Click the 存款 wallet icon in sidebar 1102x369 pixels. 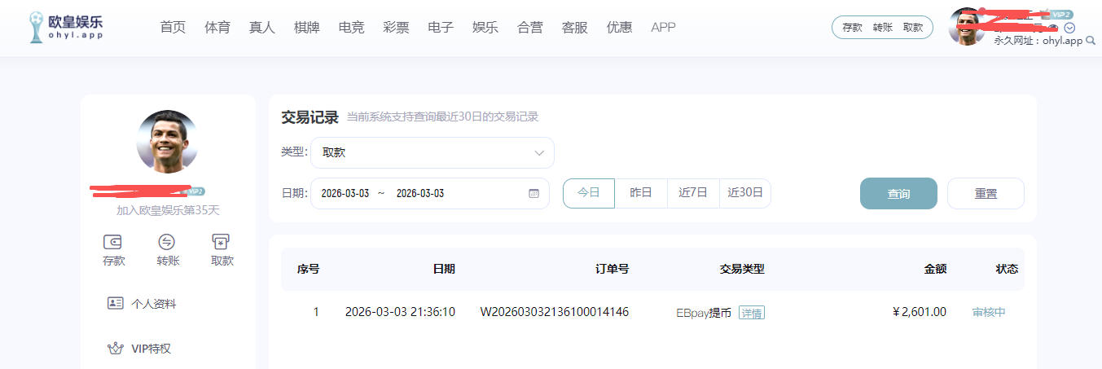pos(113,242)
